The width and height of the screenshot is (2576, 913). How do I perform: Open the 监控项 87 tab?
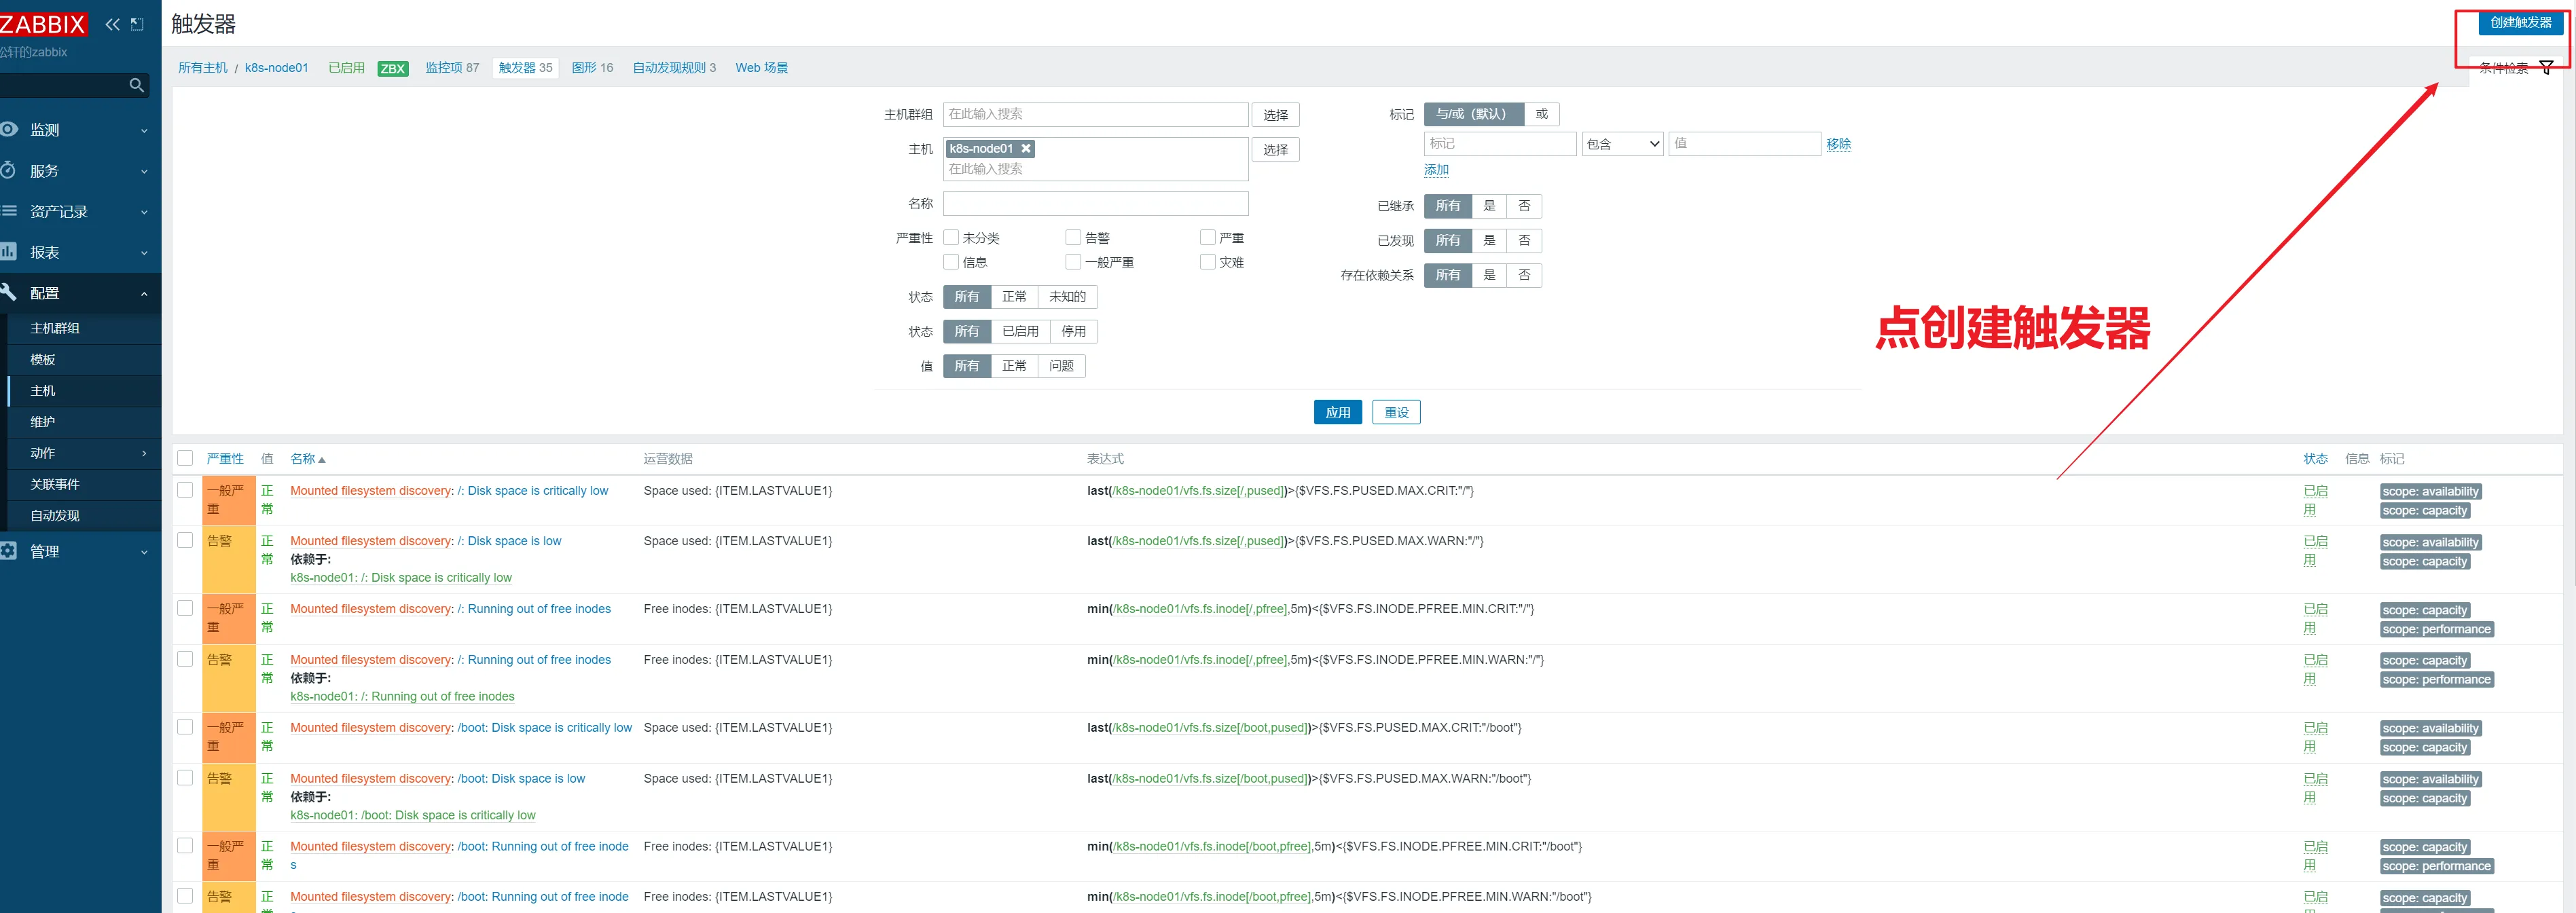click(452, 68)
